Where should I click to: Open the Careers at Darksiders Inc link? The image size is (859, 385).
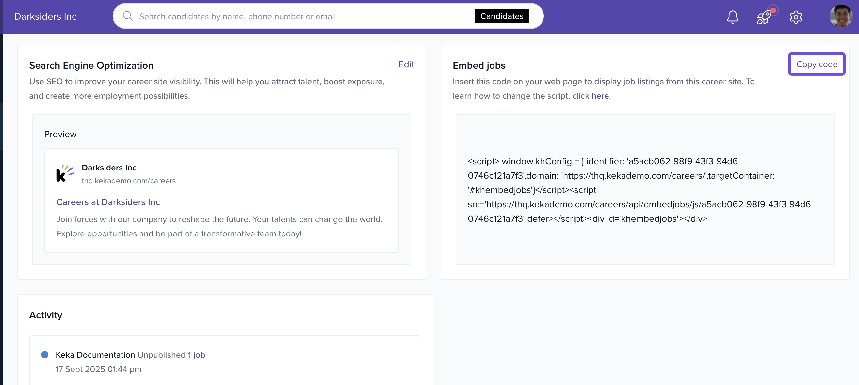point(108,202)
